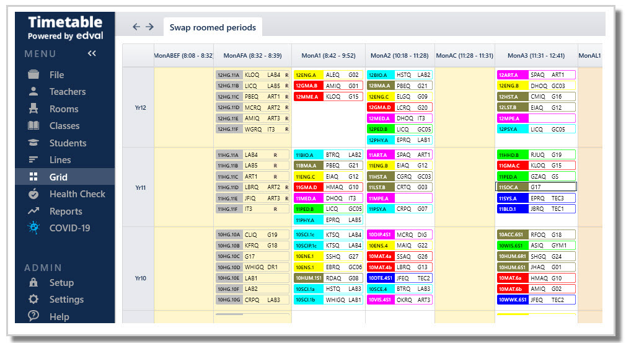Open Health Check apple icon
Image resolution: width=626 pixels, height=343 pixels.
33,194
